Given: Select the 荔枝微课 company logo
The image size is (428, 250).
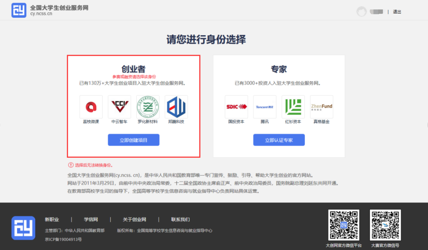Looking at the screenshot, I should coord(91,106).
